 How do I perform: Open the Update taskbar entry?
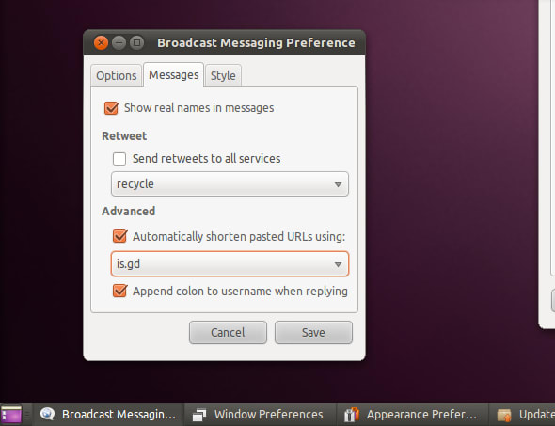(x=522, y=415)
